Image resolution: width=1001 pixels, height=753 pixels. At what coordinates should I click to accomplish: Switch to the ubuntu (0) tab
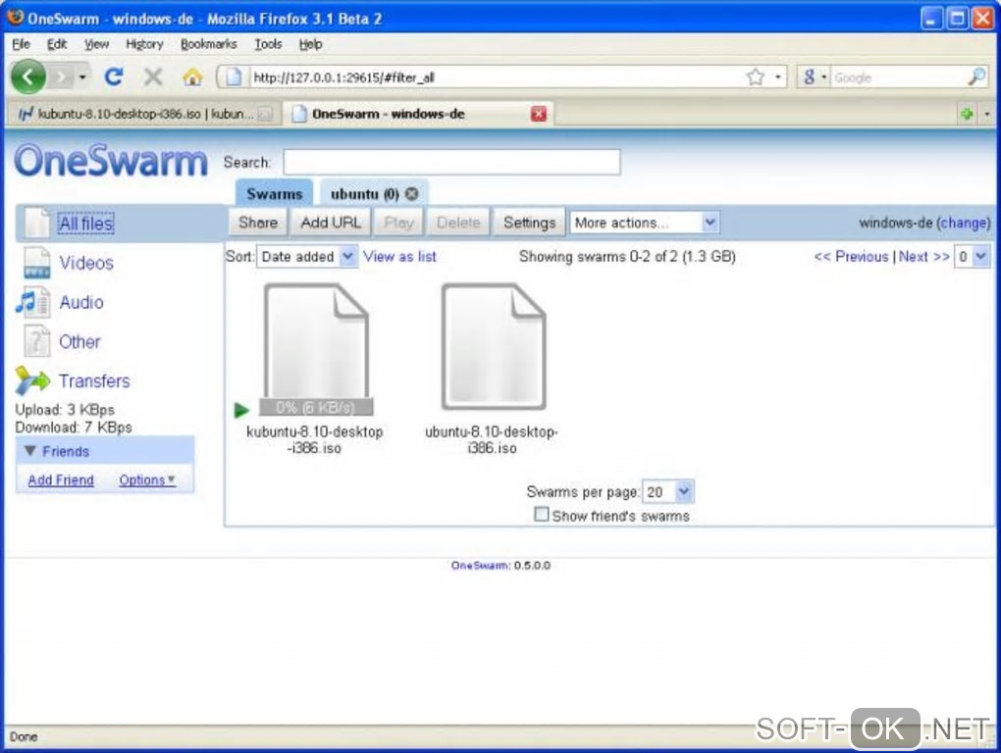pyautogui.click(x=364, y=193)
